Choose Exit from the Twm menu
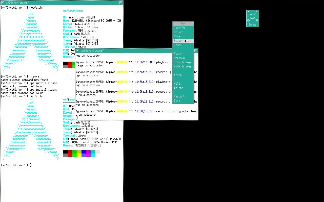The height and width of the screenshot is (202, 324). 183,101
